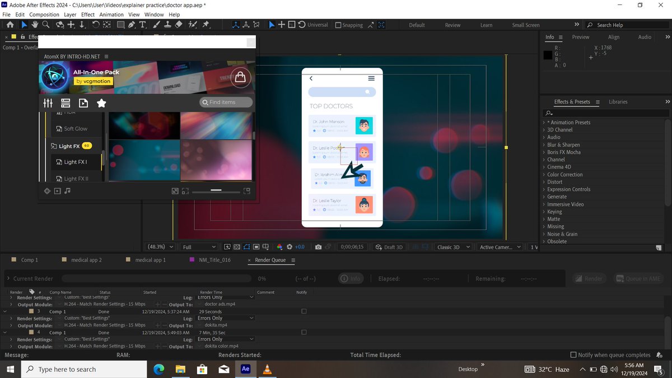The height and width of the screenshot is (378, 672).
Task: Open the Classic 3D renderer dropdown
Action: coord(454,247)
